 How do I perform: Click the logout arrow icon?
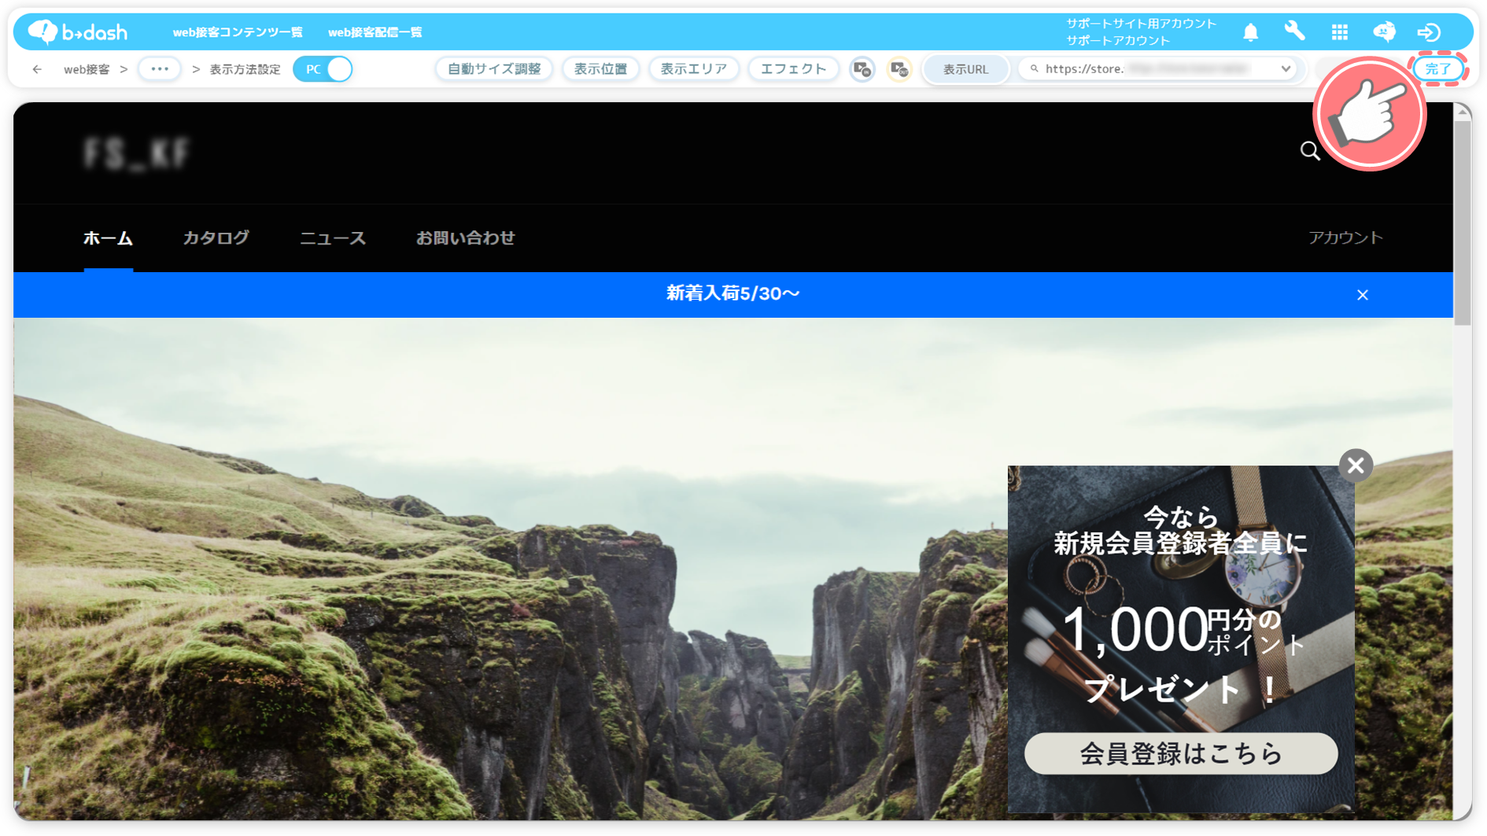pos(1429,32)
